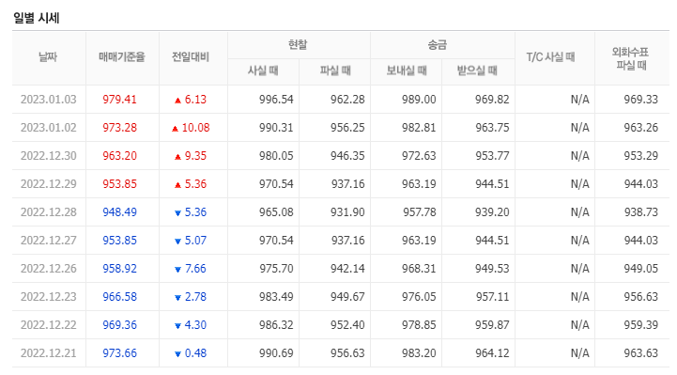Select the date 2022.12.22
Image resolution: width=677 pixels, height=375 pixels.
(x=49, y=325)
